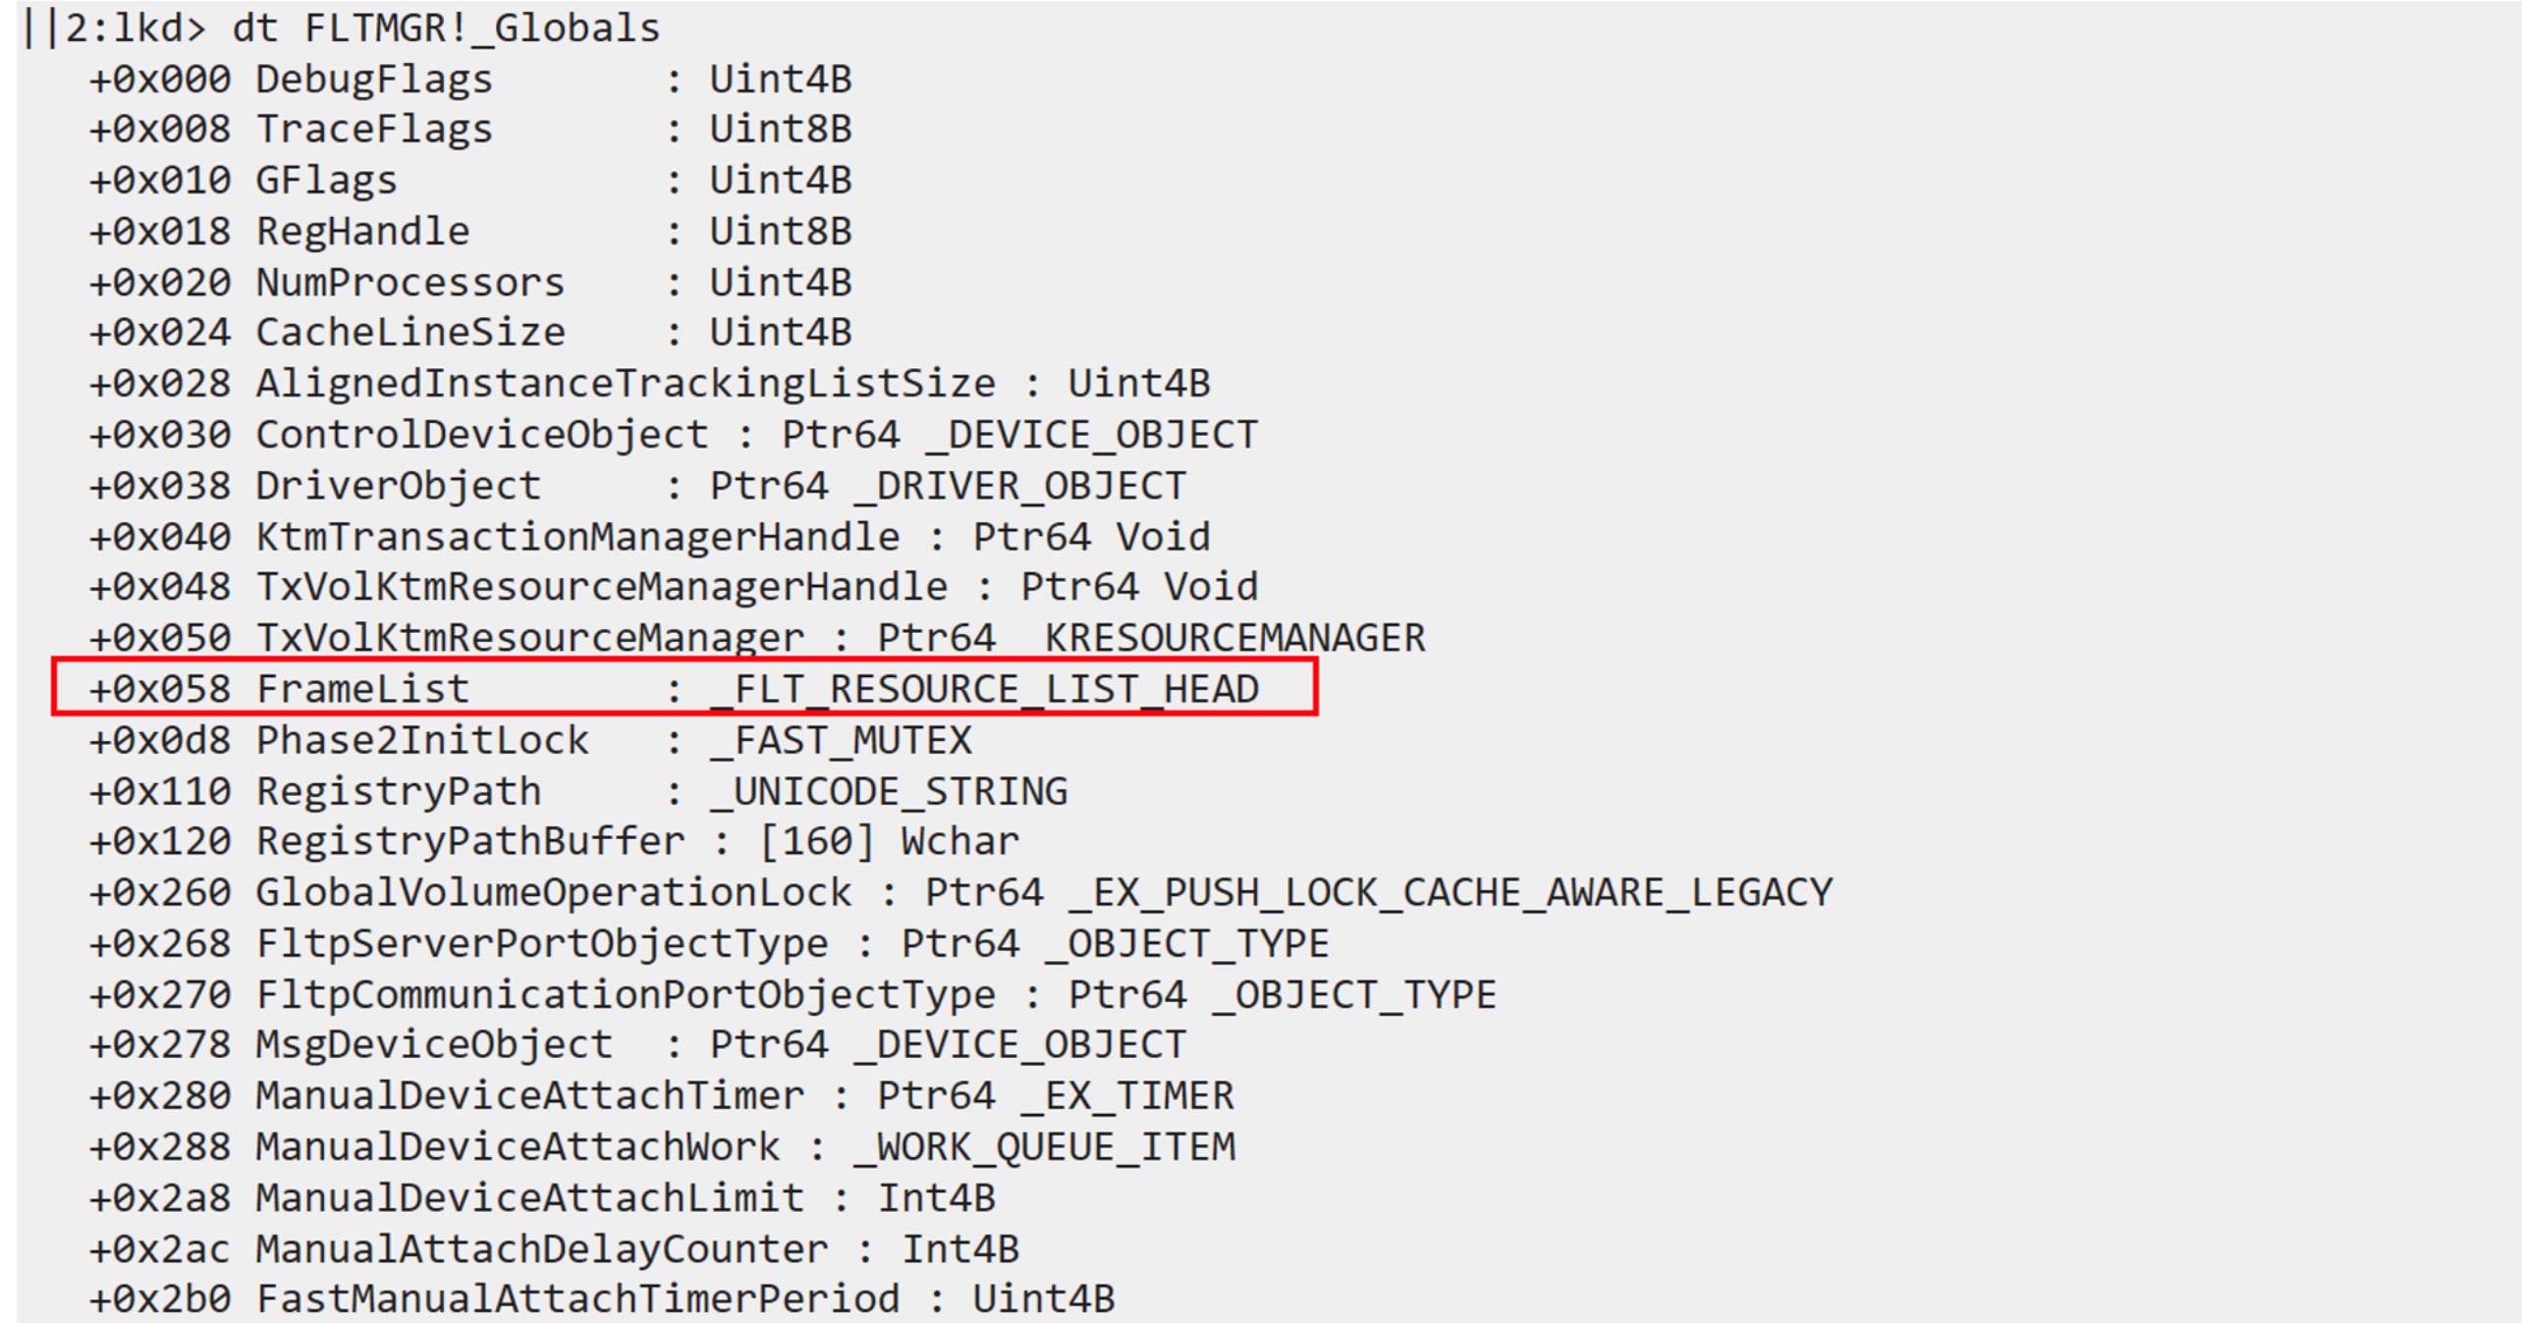The height and width of the screenshot is (1323, 2522).
Task: Click the _DRIVER_OBJECT type name
Action: pos(1019,486)
